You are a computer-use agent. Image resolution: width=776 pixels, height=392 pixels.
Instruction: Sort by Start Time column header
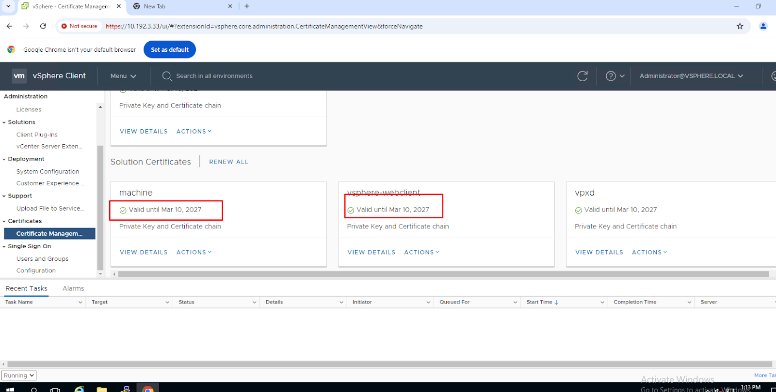click(x=542, y=302)
